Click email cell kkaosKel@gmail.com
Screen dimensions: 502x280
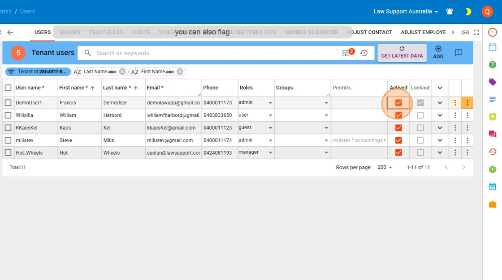(x=173, y=128)
